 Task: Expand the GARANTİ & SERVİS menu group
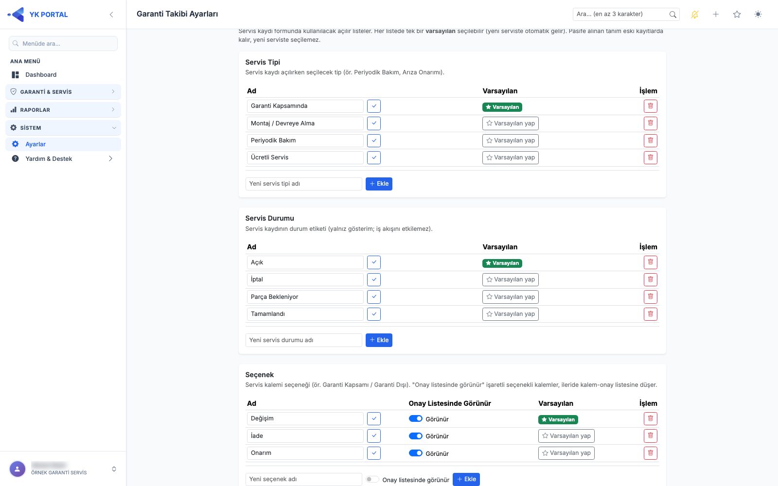(63, 92)
